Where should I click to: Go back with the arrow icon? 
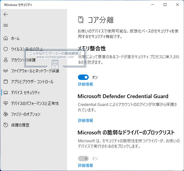coord(6,14)
